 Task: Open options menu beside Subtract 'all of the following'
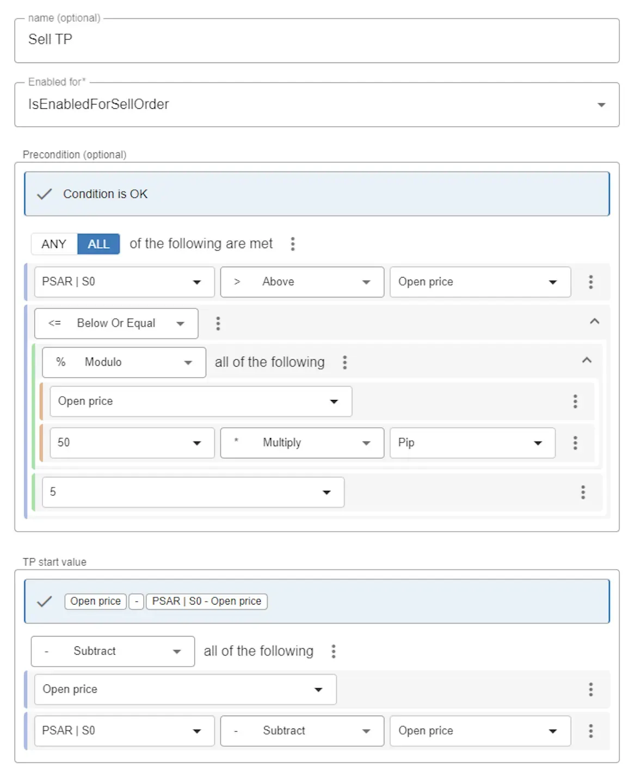(x=334, y=651)
